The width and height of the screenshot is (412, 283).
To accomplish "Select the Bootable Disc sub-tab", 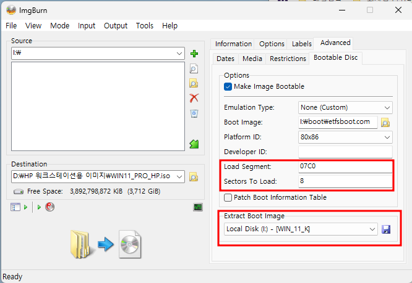I will click(x=335, y=57).
